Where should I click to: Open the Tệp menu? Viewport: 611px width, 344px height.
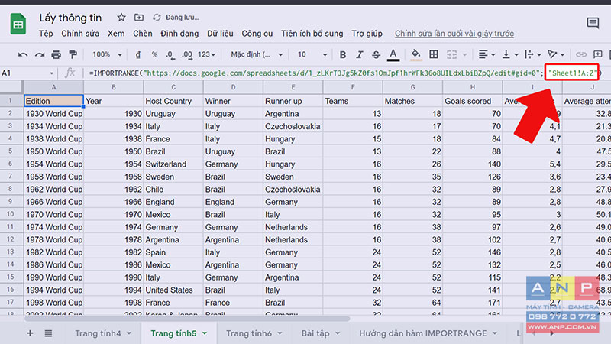(46, 34)
